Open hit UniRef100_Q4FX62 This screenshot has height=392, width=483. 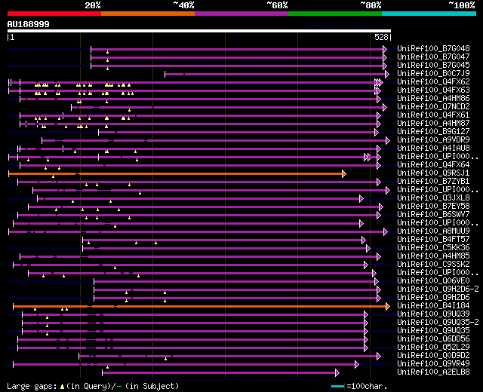(x=433, y=82)
